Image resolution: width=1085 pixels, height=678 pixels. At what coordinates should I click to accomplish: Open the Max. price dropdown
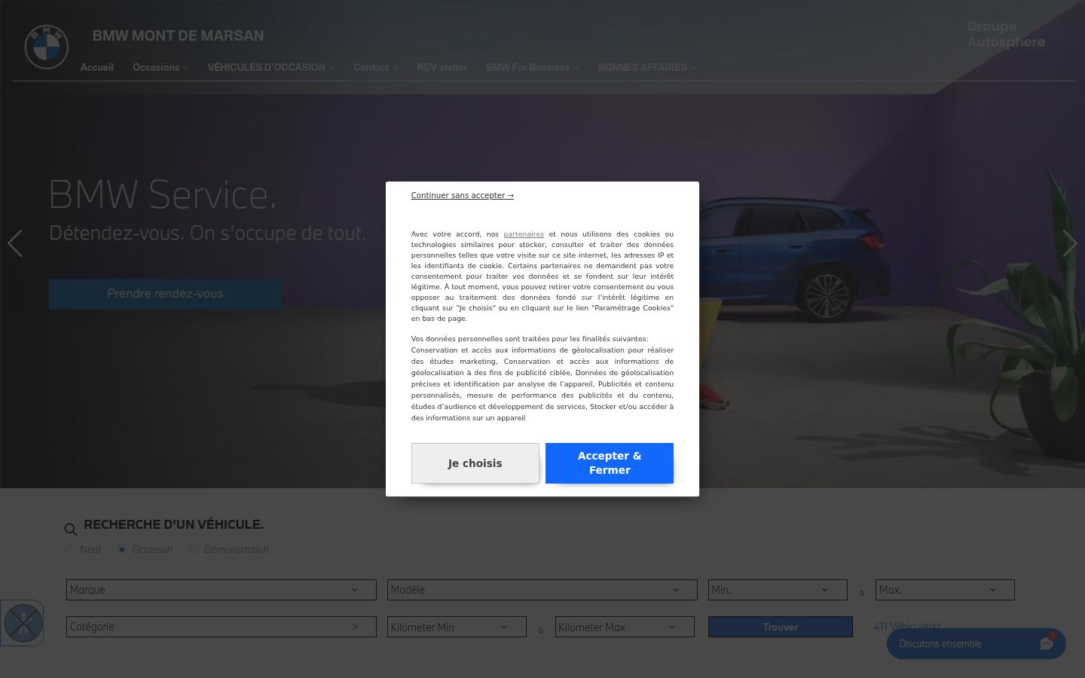(945, 590)
